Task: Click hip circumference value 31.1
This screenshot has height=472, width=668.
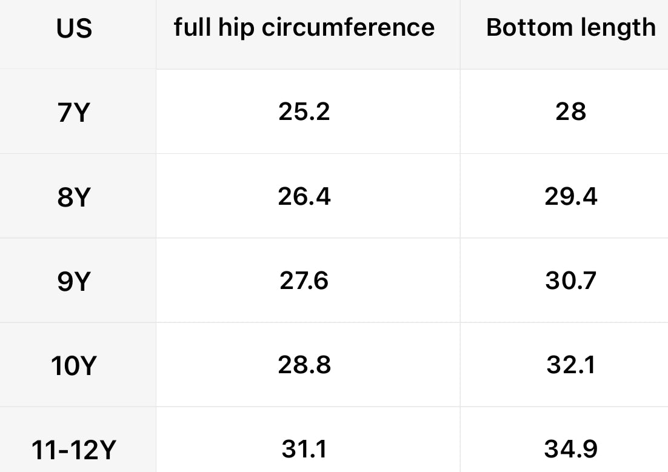Action: pyautogui.click(x=304, y=449)
